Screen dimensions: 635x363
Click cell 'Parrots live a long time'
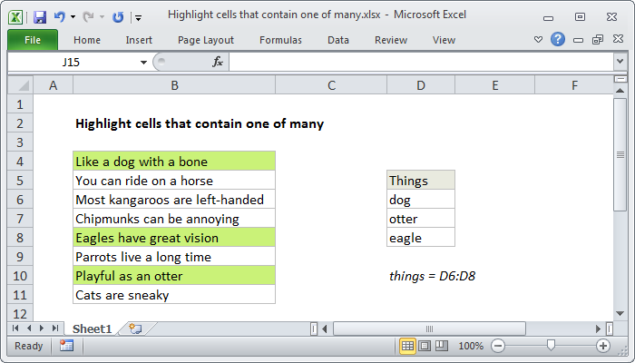click(174, 257)
